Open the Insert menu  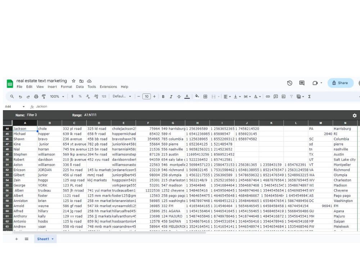(52, 87)
